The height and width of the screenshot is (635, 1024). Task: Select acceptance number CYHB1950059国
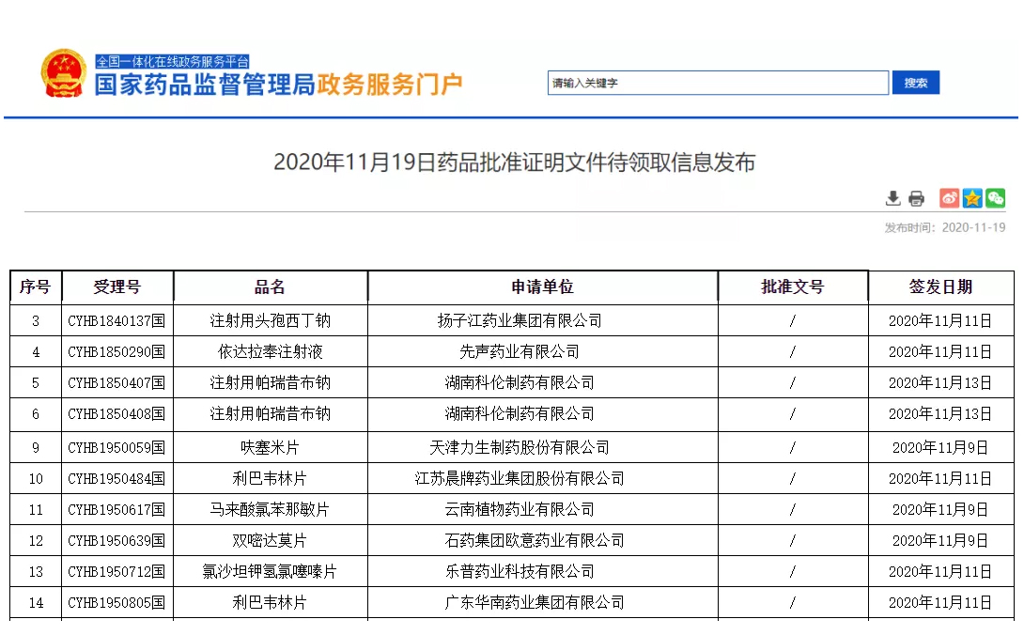click(x=116, y=447)
